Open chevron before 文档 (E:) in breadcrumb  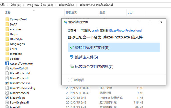click(7, 5)
